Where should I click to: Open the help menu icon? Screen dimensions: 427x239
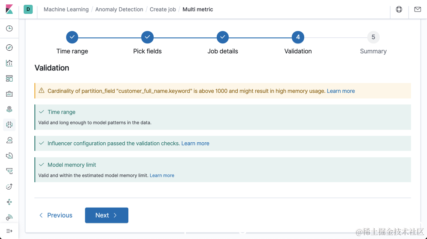point(399,9)
